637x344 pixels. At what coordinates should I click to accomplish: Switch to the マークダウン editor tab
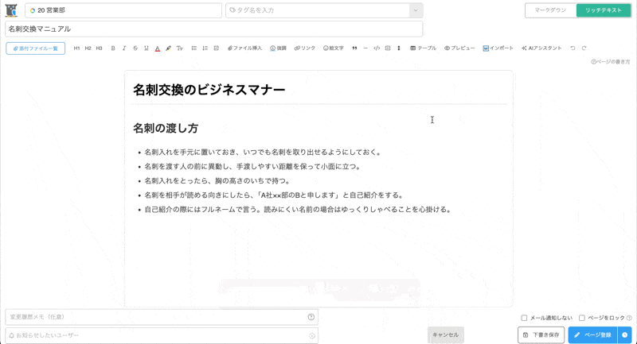click(x=550, y=10)
